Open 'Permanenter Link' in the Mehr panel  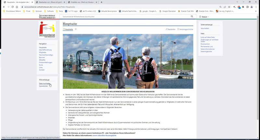(x=207, y=47)
